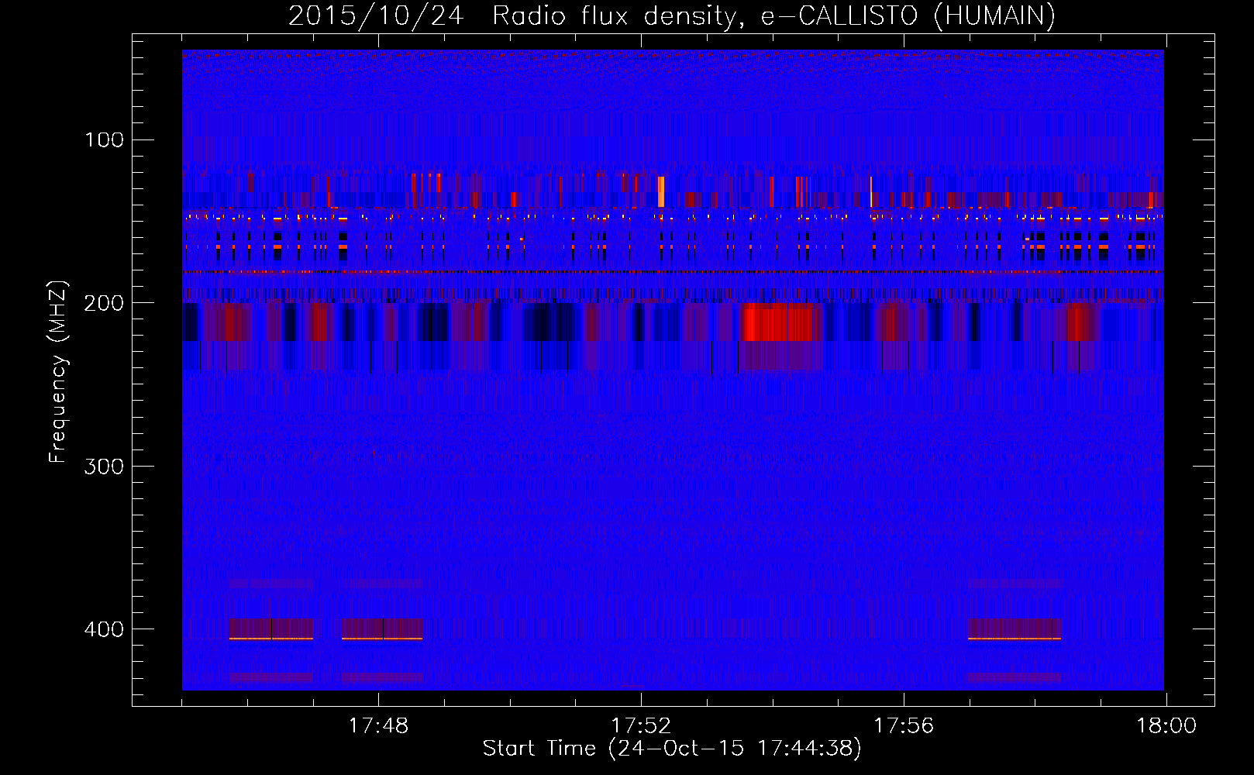Click the 'e-CALLISTO (HUMAIN)' title text

click(908, 15)
